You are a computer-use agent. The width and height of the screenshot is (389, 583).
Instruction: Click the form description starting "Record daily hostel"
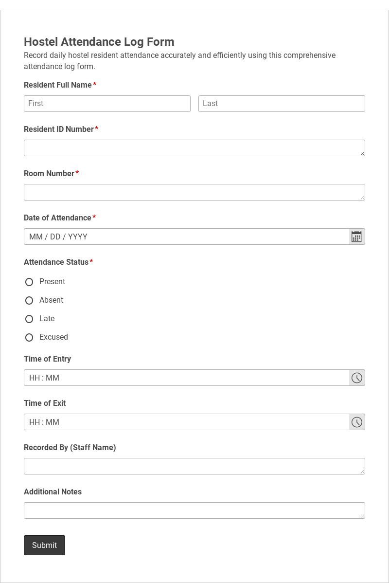[x=180, y=61]
